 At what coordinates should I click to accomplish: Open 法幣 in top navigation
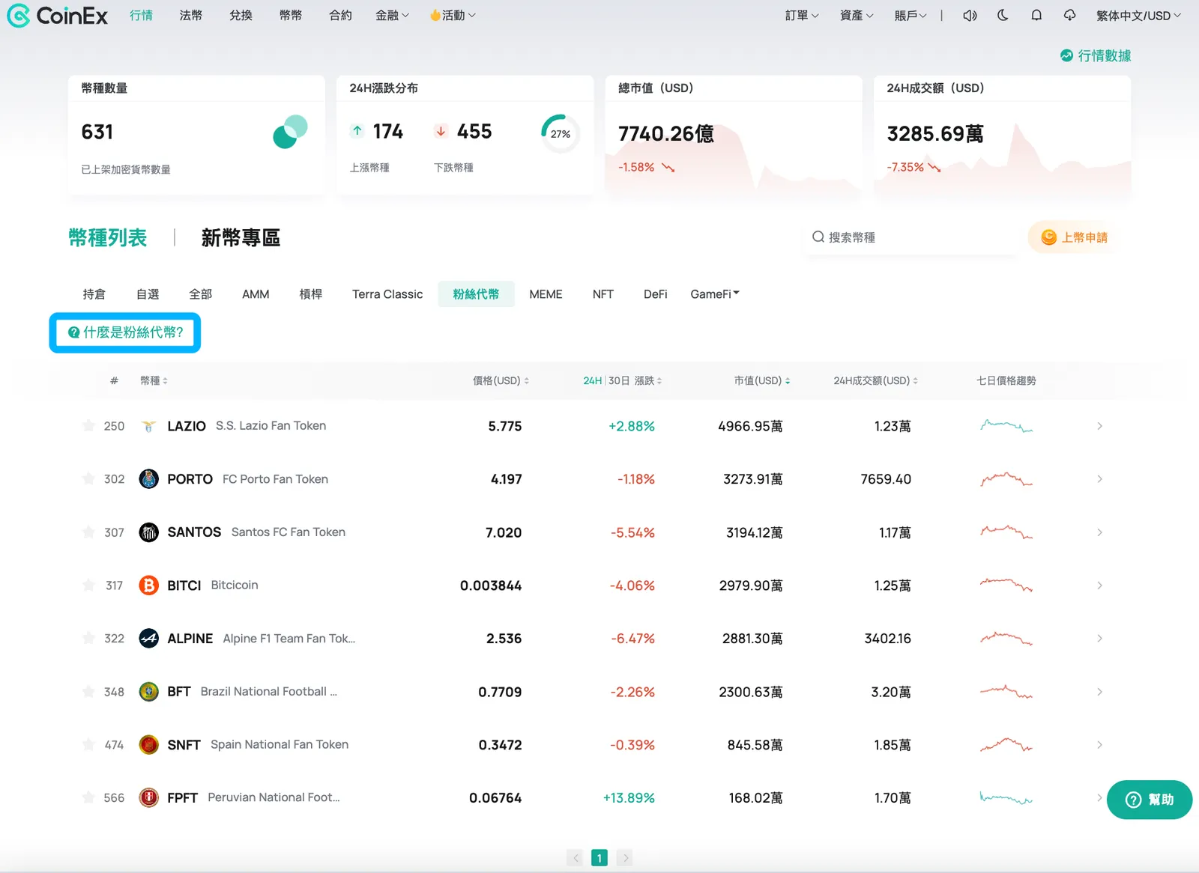click(191, 15)
